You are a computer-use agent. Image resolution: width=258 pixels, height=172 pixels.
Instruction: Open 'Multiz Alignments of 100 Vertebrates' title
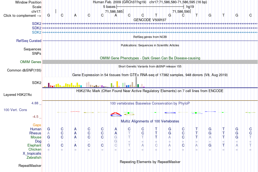(150, 121)
